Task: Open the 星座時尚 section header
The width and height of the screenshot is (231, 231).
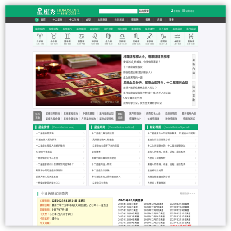Action: pos(115,127)
